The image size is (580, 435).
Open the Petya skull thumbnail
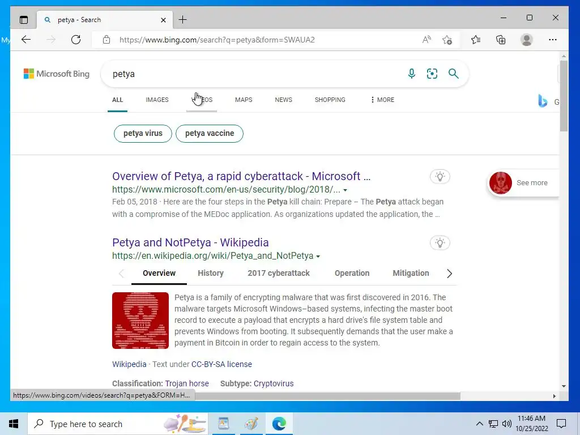point(140,321)
